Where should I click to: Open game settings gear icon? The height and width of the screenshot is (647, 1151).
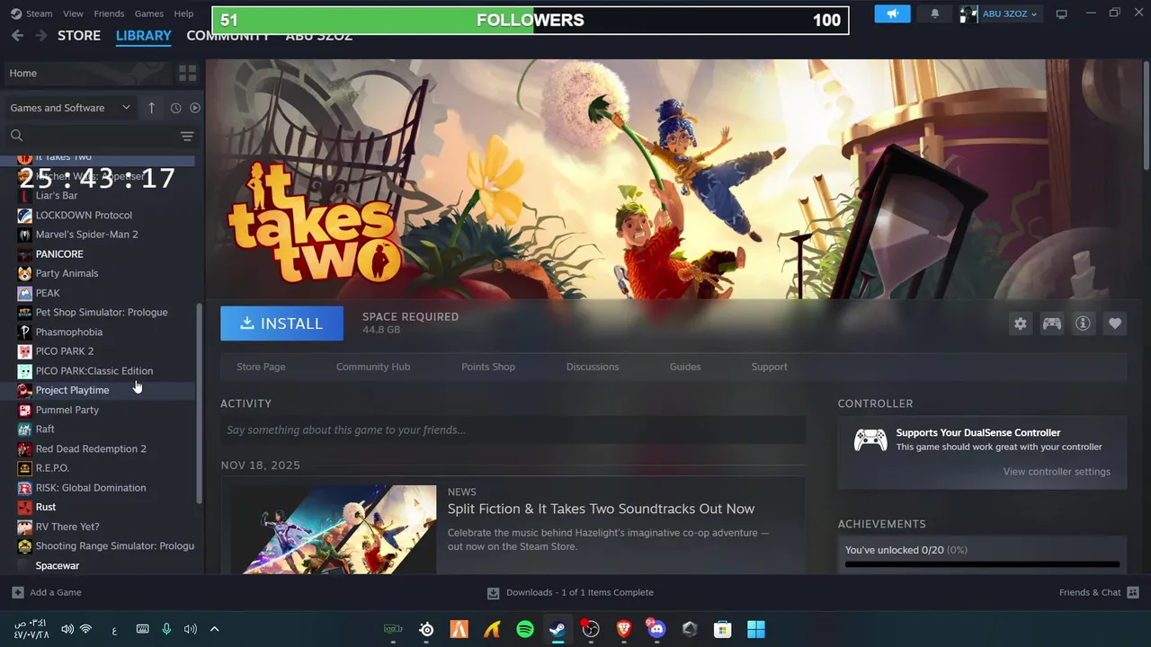click(x=1020, y=323)
